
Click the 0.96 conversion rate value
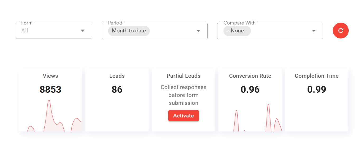pyautogui.click(x=250, y=90)
